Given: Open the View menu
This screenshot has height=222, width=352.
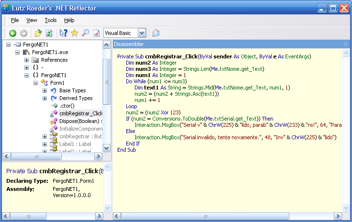Looking at the screenshot, I should 32,20.
